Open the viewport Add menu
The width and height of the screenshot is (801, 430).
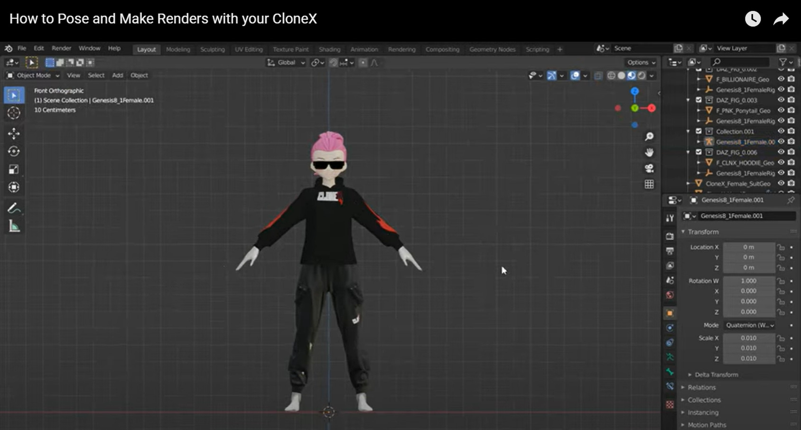tap(117, 75)
